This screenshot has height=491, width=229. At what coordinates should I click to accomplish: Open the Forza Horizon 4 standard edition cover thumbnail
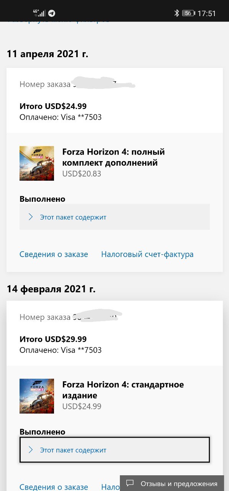(x=37, y=396)
